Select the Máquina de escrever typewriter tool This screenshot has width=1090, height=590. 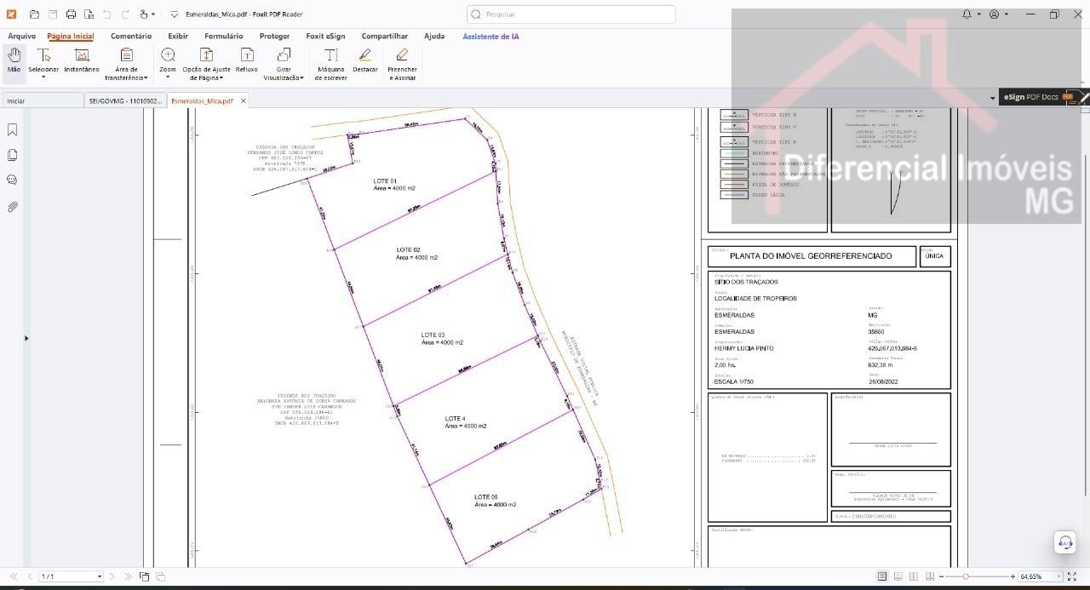330,64
